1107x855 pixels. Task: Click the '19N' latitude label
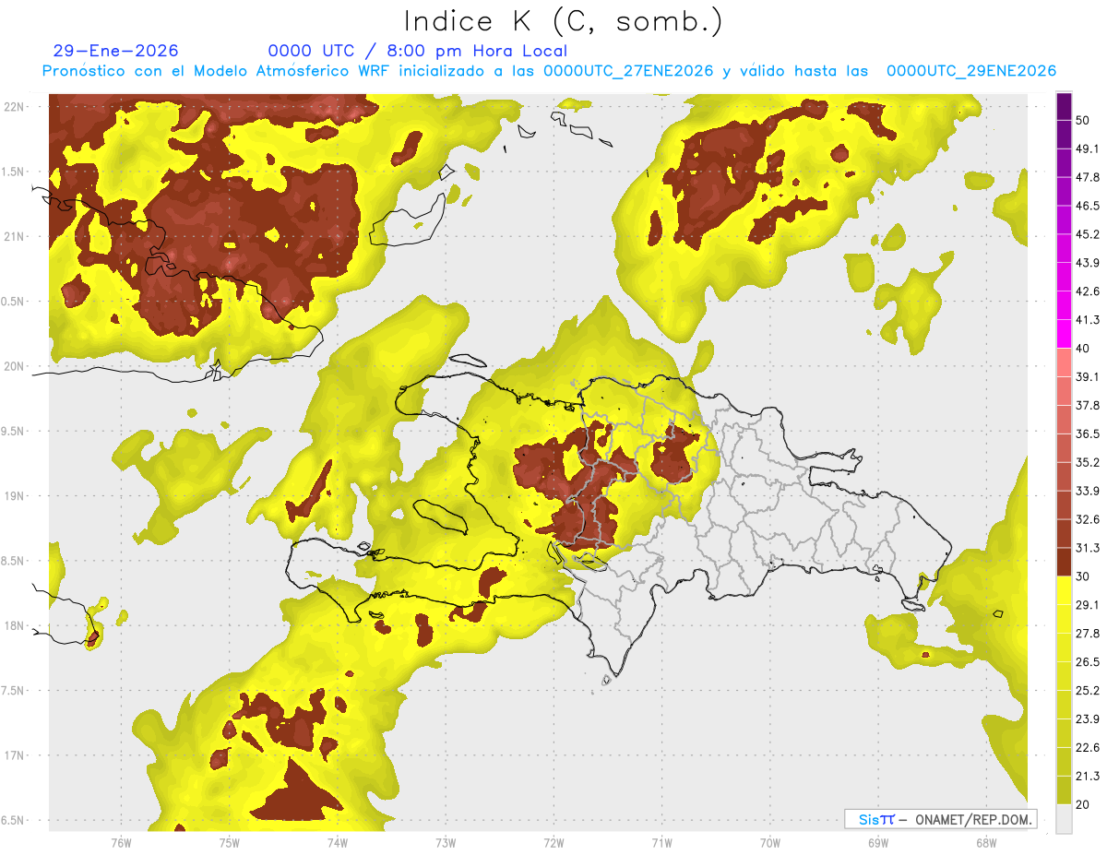click(x=14, y=496)
